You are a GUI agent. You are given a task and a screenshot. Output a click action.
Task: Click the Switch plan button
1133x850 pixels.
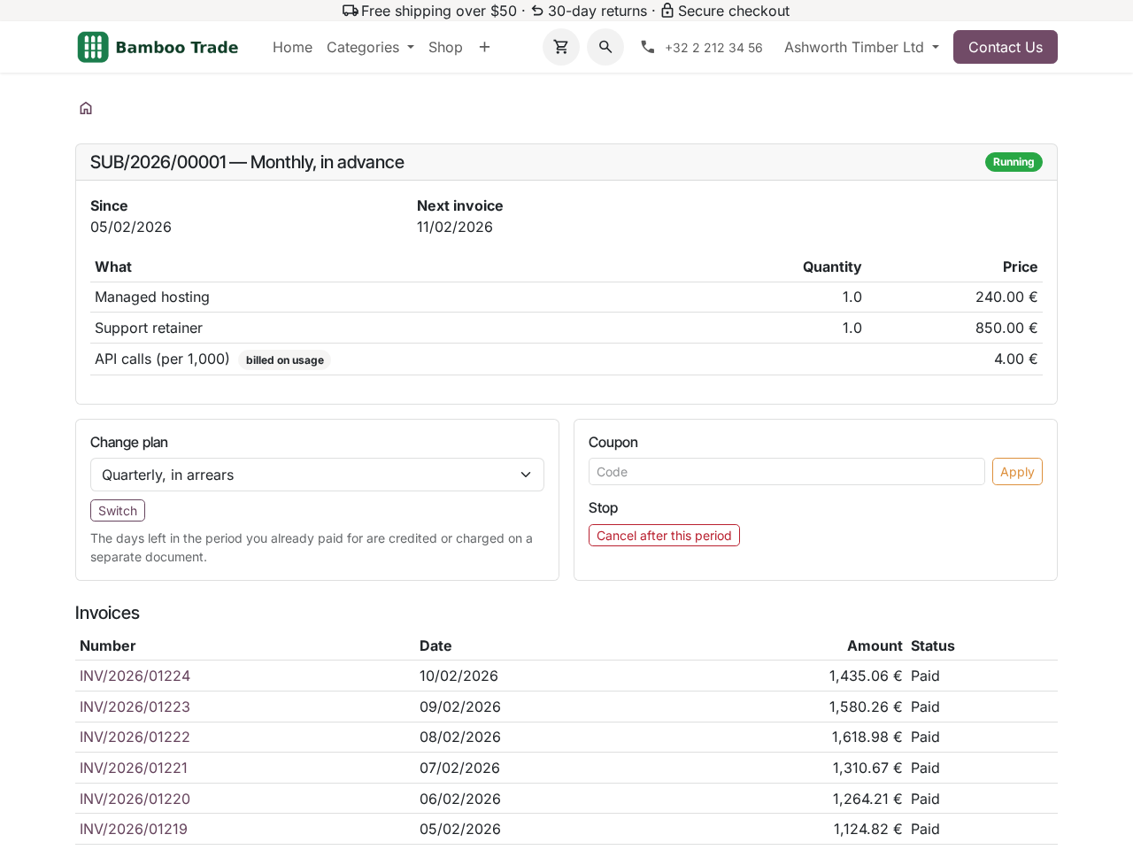coord(118,511)
